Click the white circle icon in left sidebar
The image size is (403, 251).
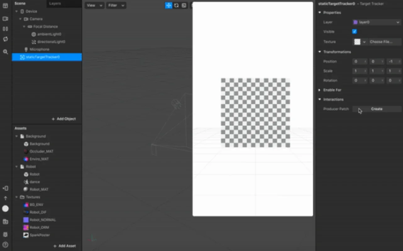click(5, 209)
